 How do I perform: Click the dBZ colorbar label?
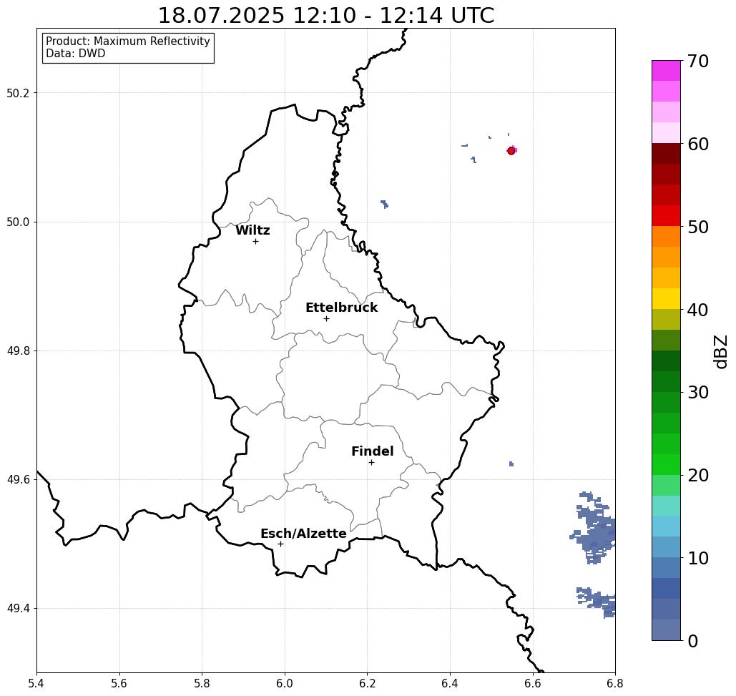pos(720,352)
